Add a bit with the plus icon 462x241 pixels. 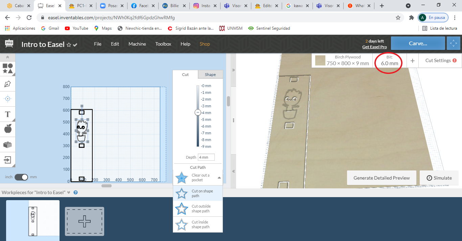[413, 61]
